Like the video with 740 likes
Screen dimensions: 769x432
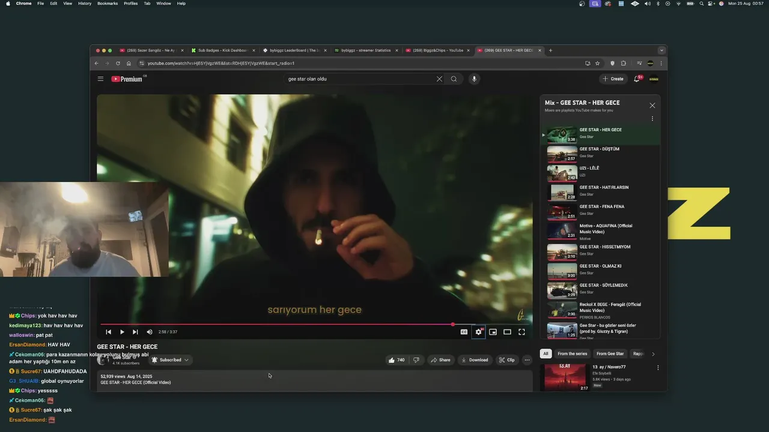pyautogui.click(x=397, y=360)
